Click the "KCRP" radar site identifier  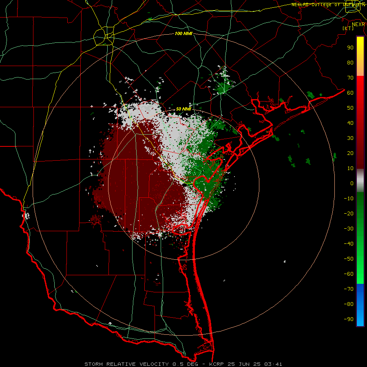pos(217,364)
